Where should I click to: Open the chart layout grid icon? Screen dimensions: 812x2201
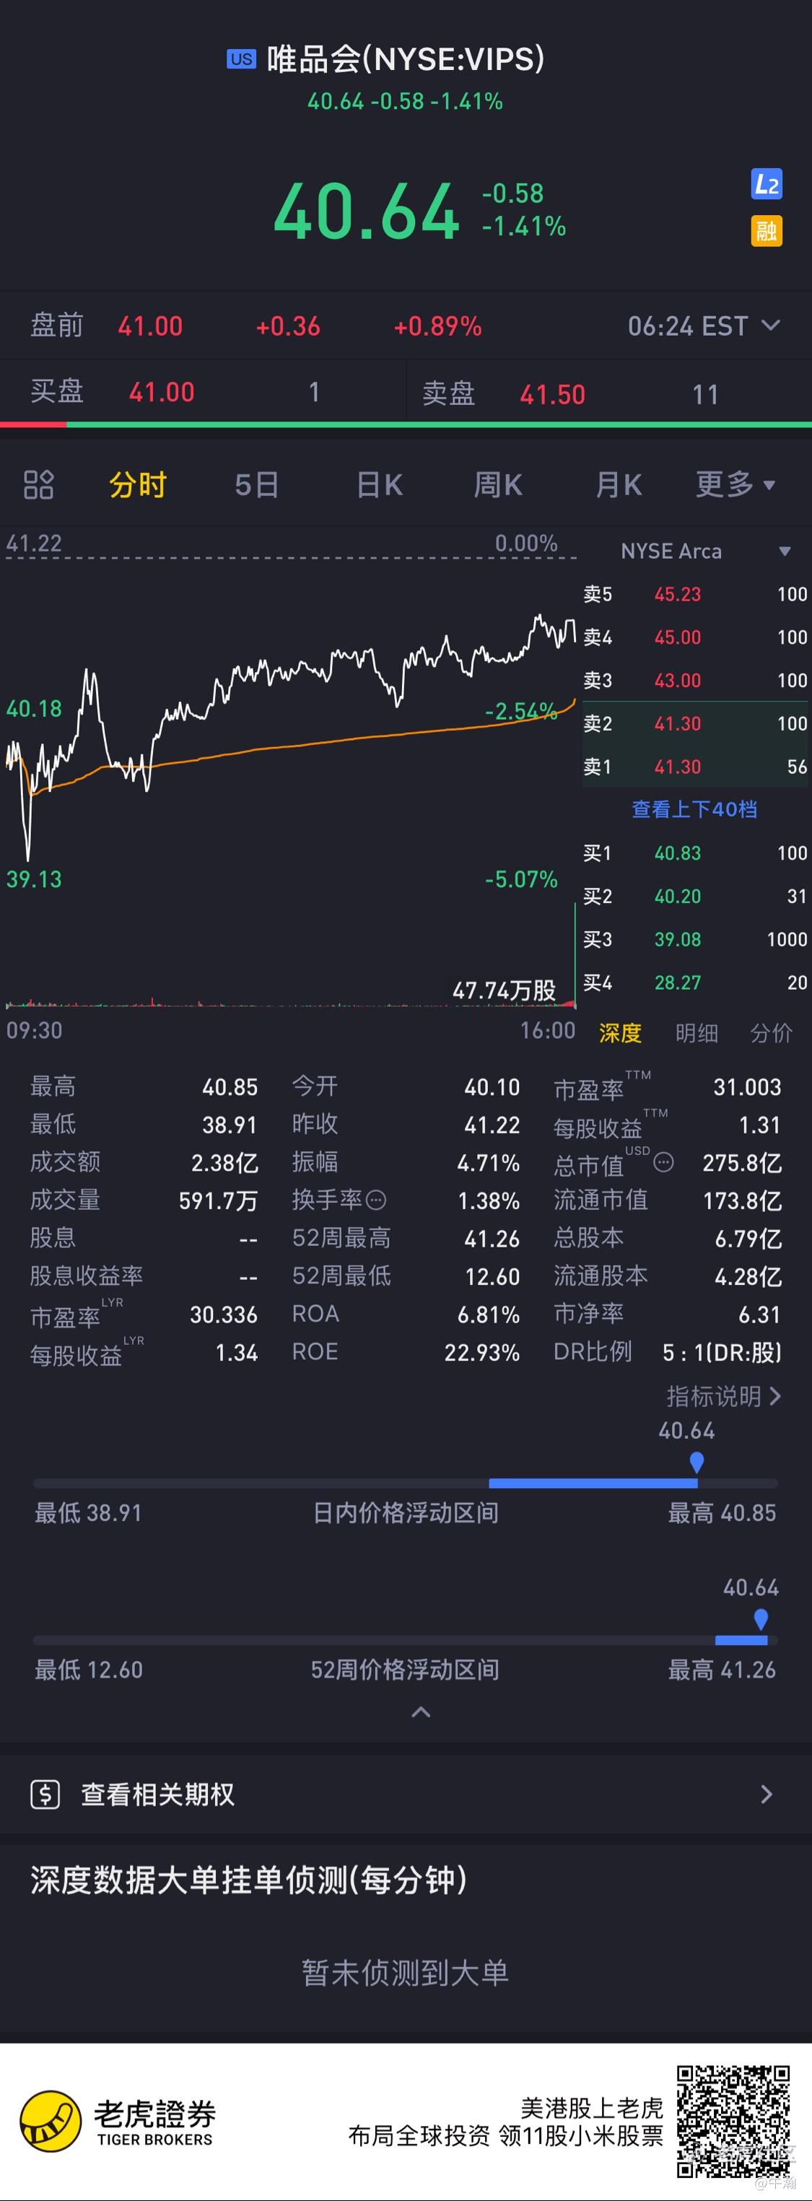tap(38, 485)
